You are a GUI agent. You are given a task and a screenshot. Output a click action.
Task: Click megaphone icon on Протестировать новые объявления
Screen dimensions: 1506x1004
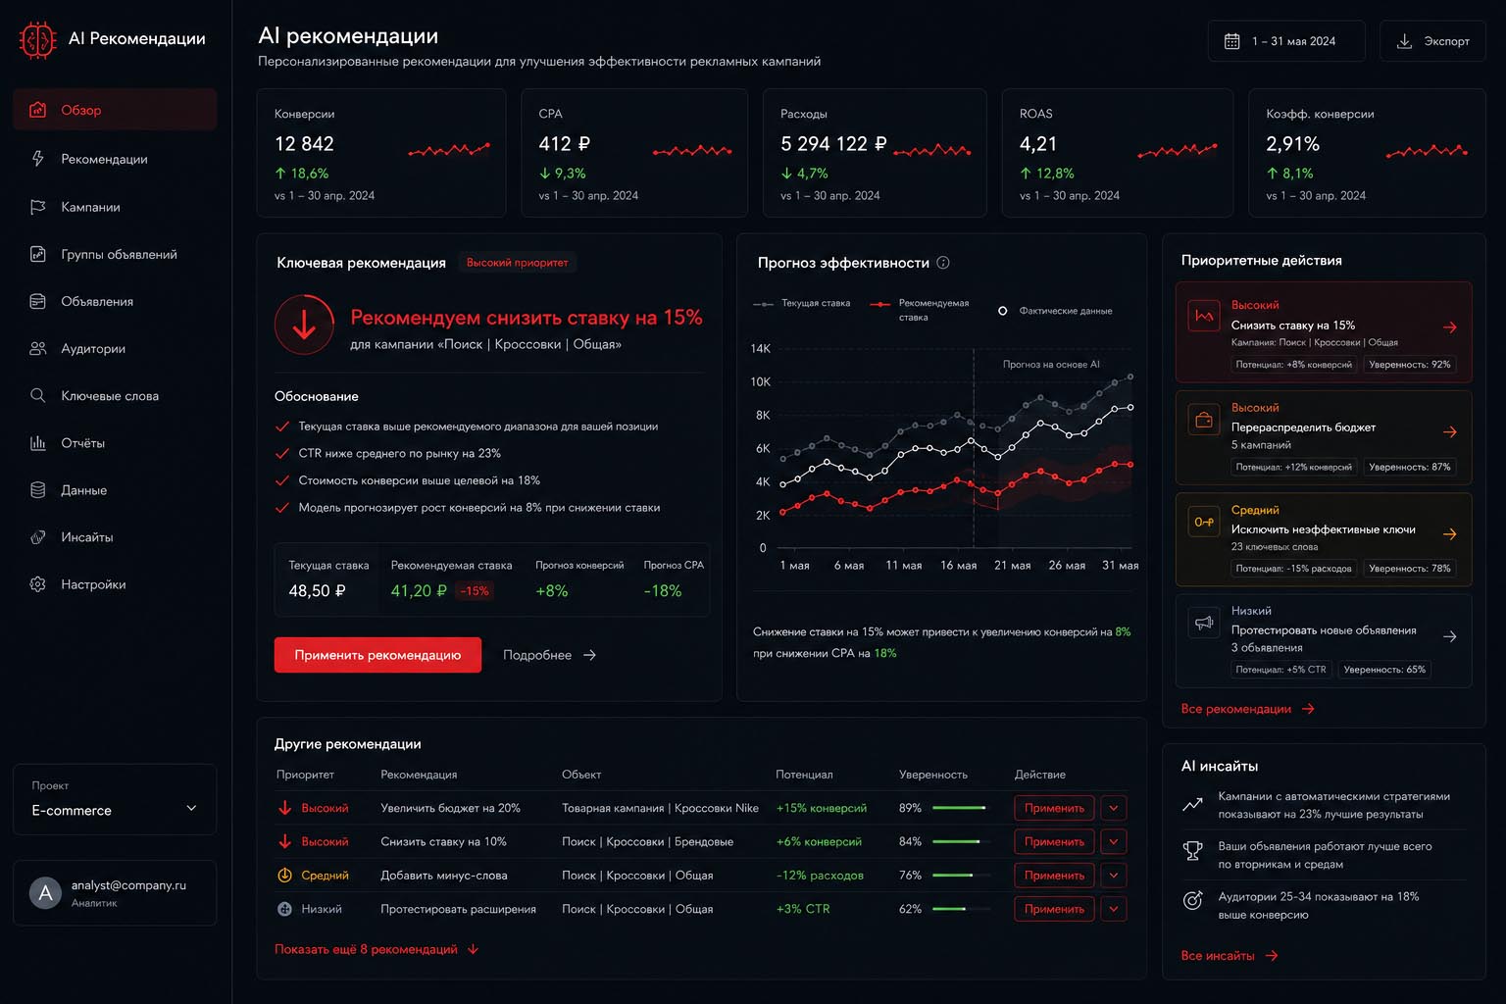coord(1203,623)
